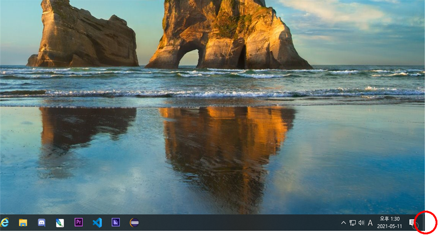This screenshot has width=444, height=250.
Task: Open the clock showing 오후 1:30
Action: click(x=389, y=223)
